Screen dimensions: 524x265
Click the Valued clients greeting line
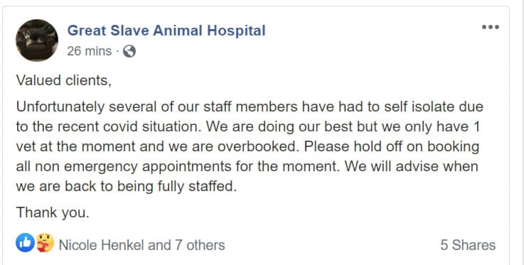coord(64,81)
